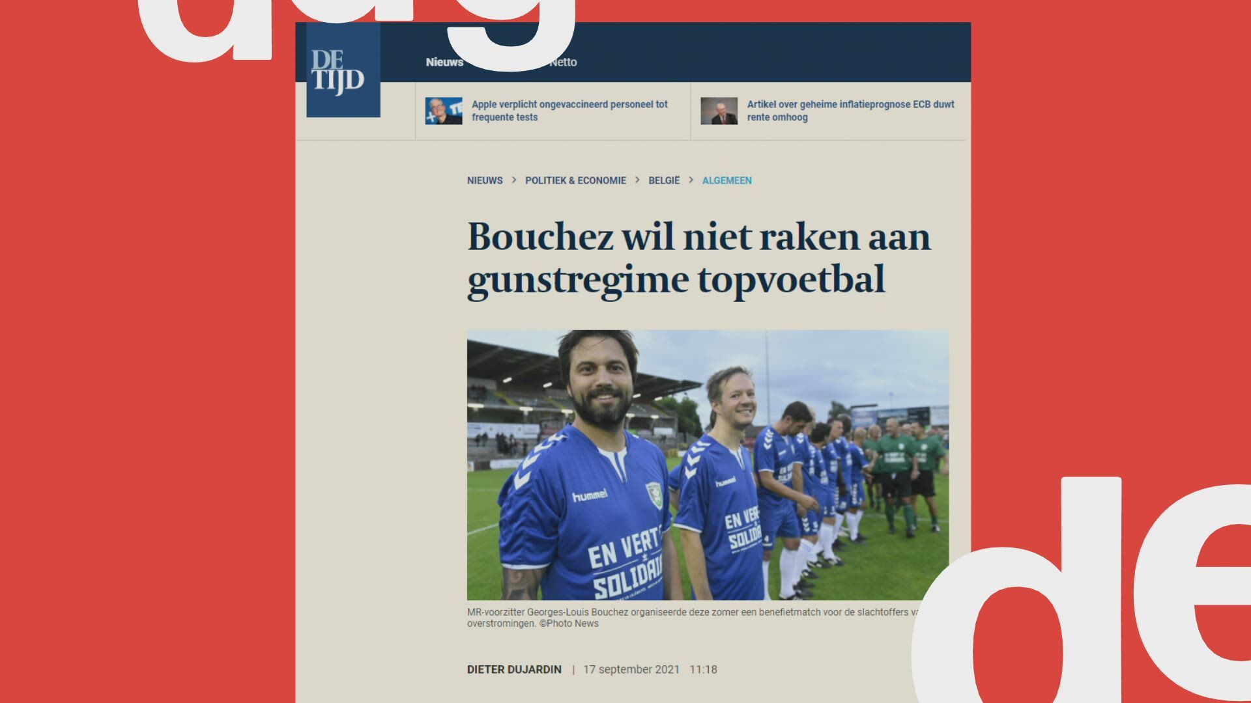Open the Apple unvaccinated staff article thumbnail

point(444,111)
